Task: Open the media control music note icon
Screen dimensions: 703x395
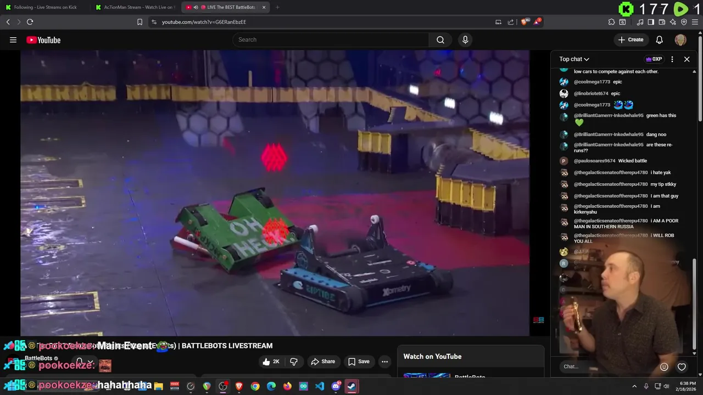Action: click(x=640, y=22)
